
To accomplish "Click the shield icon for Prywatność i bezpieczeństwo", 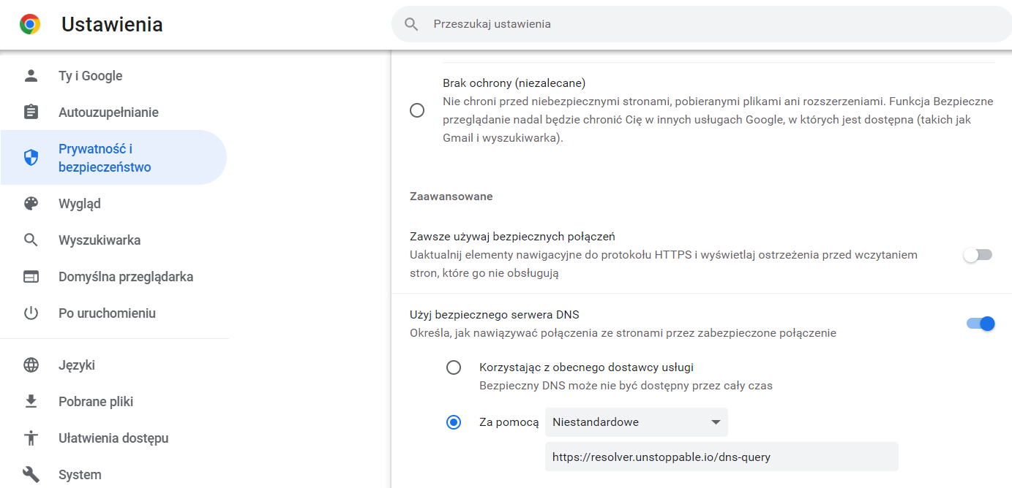I will coord(31,158).
